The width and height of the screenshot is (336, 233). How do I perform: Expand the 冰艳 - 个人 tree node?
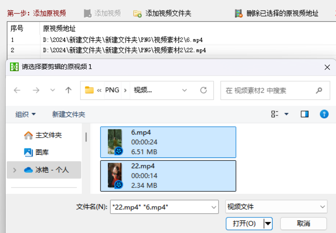(x=15, y=170)
